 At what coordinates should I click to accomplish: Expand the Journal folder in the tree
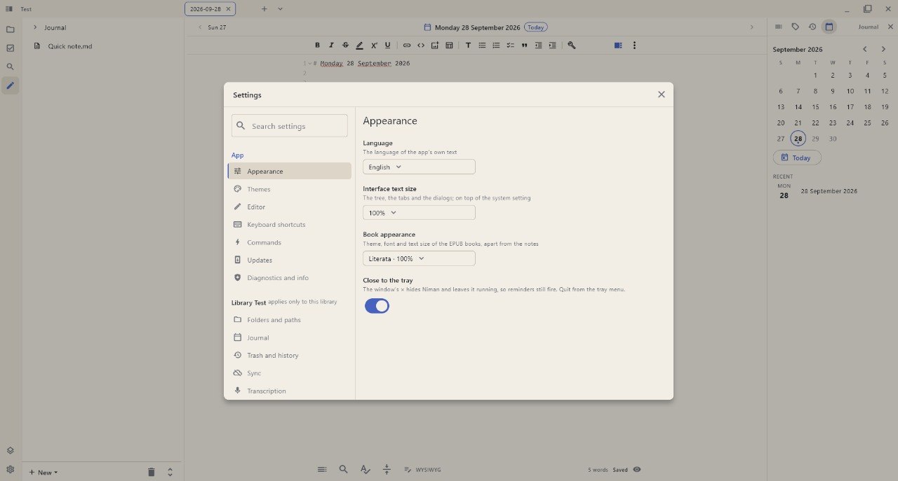pos(35,27)
